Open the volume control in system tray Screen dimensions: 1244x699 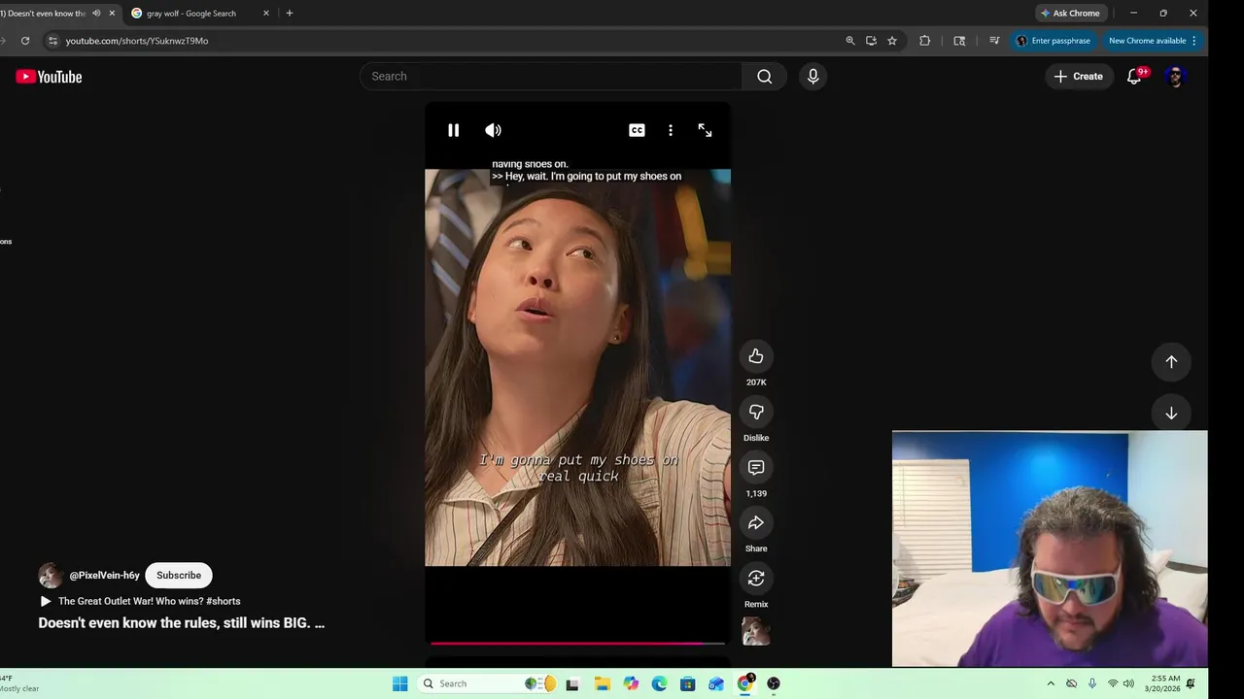(x=1128, y=683)
